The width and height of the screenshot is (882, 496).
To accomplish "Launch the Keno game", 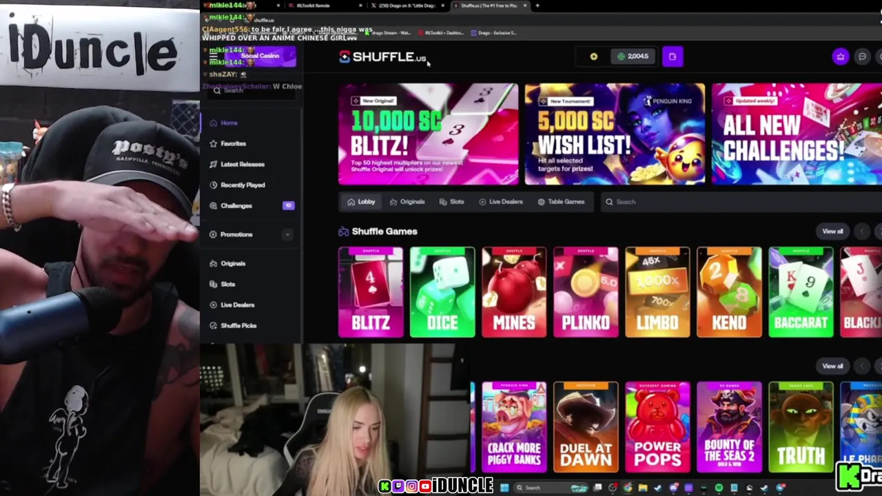I will point(729,292).
